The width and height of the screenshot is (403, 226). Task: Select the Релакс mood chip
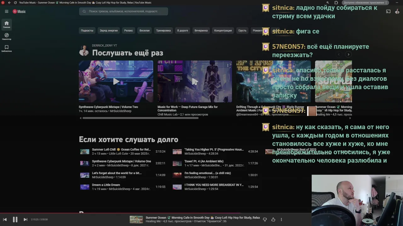tap(128, 30)
